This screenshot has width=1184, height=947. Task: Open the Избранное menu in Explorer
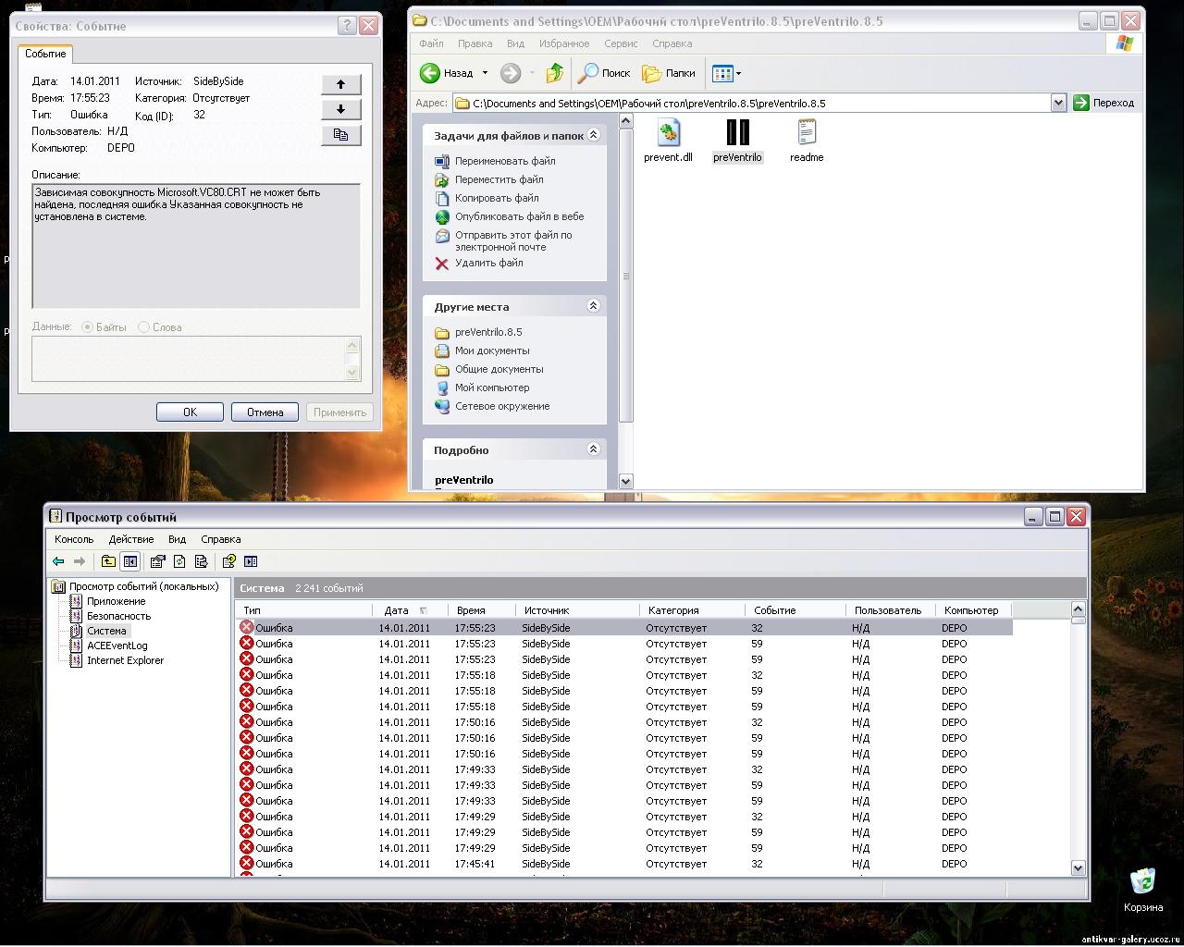(564, 43)
